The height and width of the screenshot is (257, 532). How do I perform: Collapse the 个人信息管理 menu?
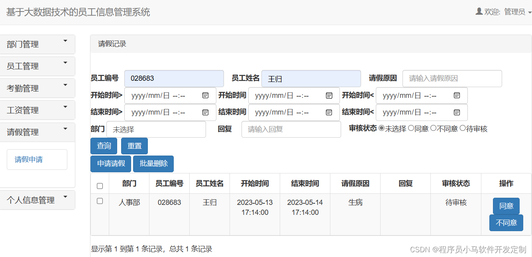37,200
